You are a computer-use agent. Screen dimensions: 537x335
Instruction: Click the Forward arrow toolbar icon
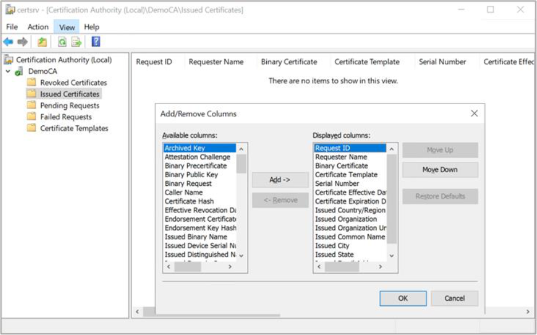point(22,42)
